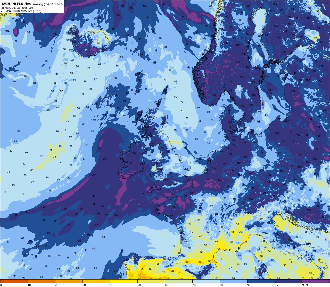The image size is (330, 287).
Task: Click the medium blue 80–90 legend segment
Action: coord(234,281)
